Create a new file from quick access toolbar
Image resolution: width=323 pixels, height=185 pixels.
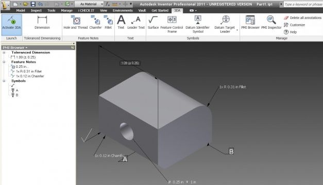click(x=15, y=4)
